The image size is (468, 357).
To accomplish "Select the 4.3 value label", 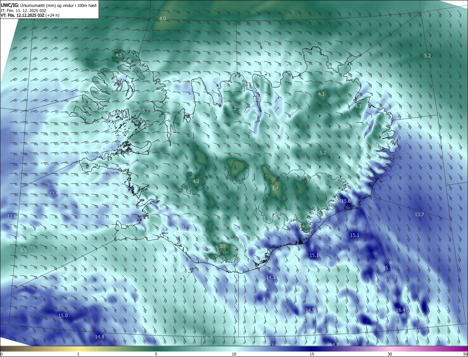I will click(x=358, y=106).
